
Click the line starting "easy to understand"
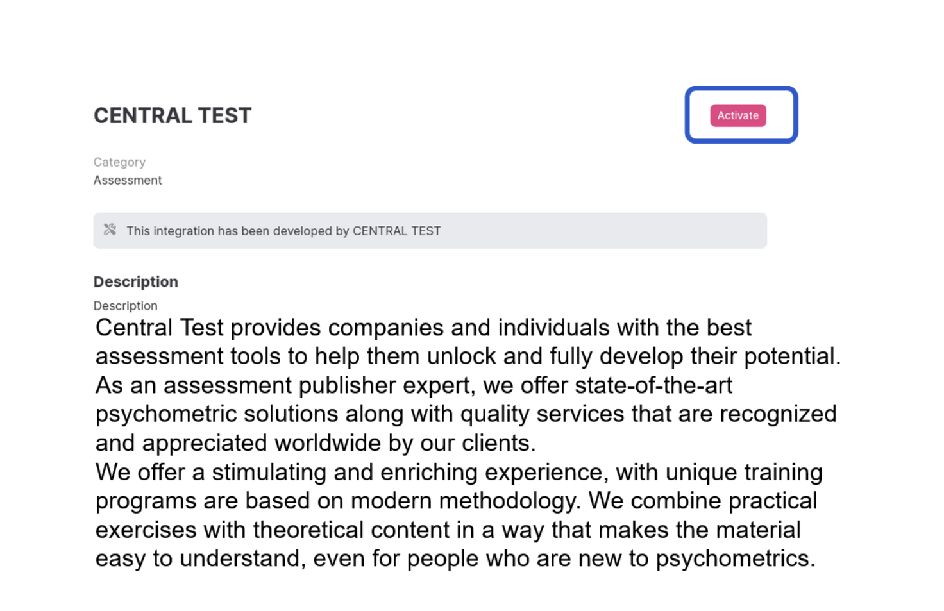point(455,558)
